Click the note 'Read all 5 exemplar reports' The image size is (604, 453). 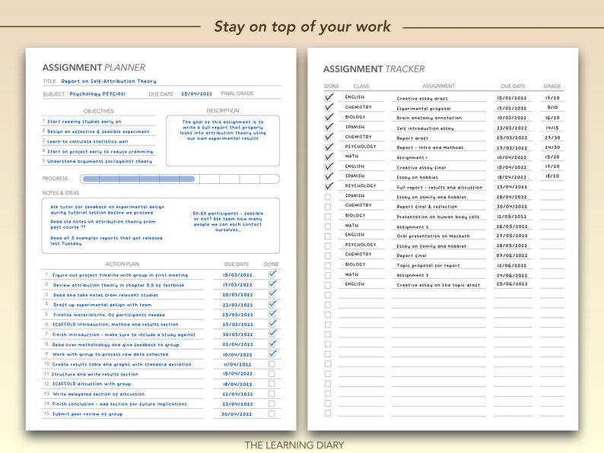click(106, 240)
